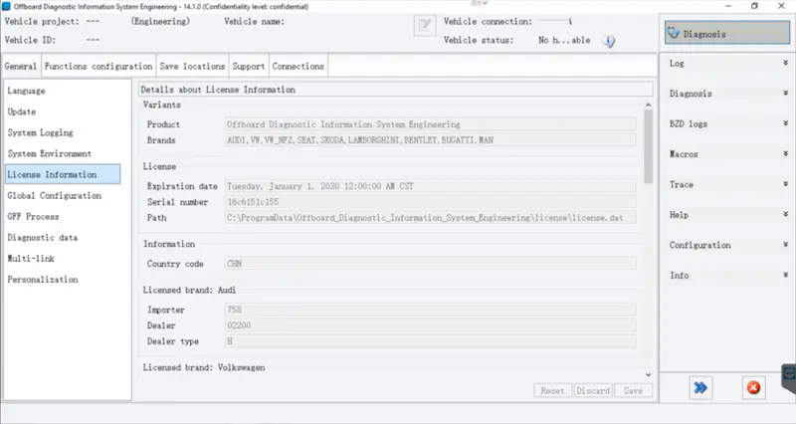Open the Functions configuration tab
The width and height of the screenshot is (796, 424).
pos(99,67)
